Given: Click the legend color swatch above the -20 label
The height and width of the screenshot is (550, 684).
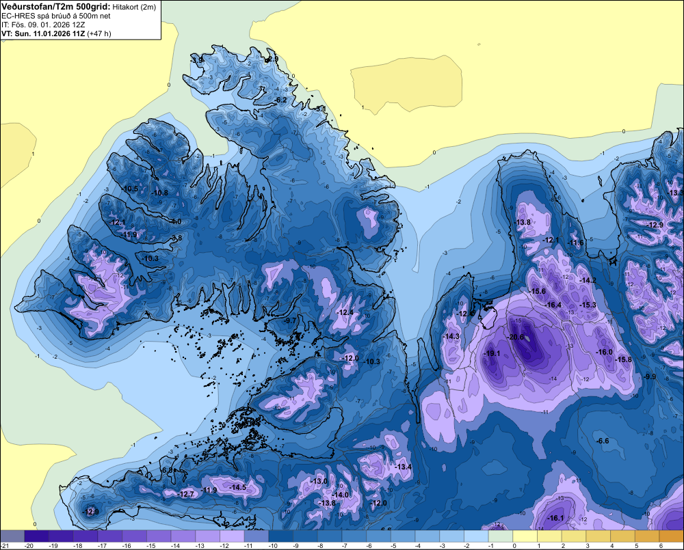Looking at the screenshot, I should [x=37, y=536].
